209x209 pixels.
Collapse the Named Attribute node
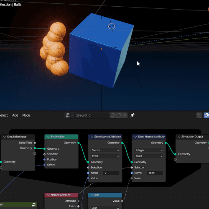[48, 195]
